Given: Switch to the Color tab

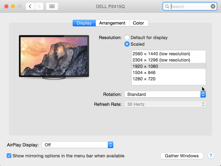Looking at the screenshot, I should click(x=138, y=23).
